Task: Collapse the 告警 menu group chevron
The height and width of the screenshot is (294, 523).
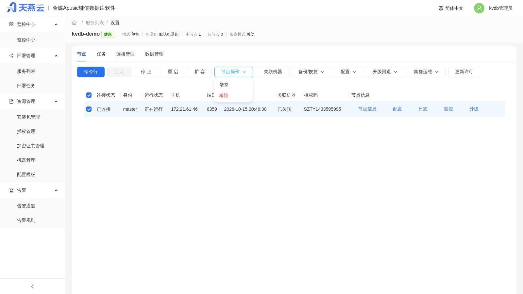Action: click(x=56, y=190)
